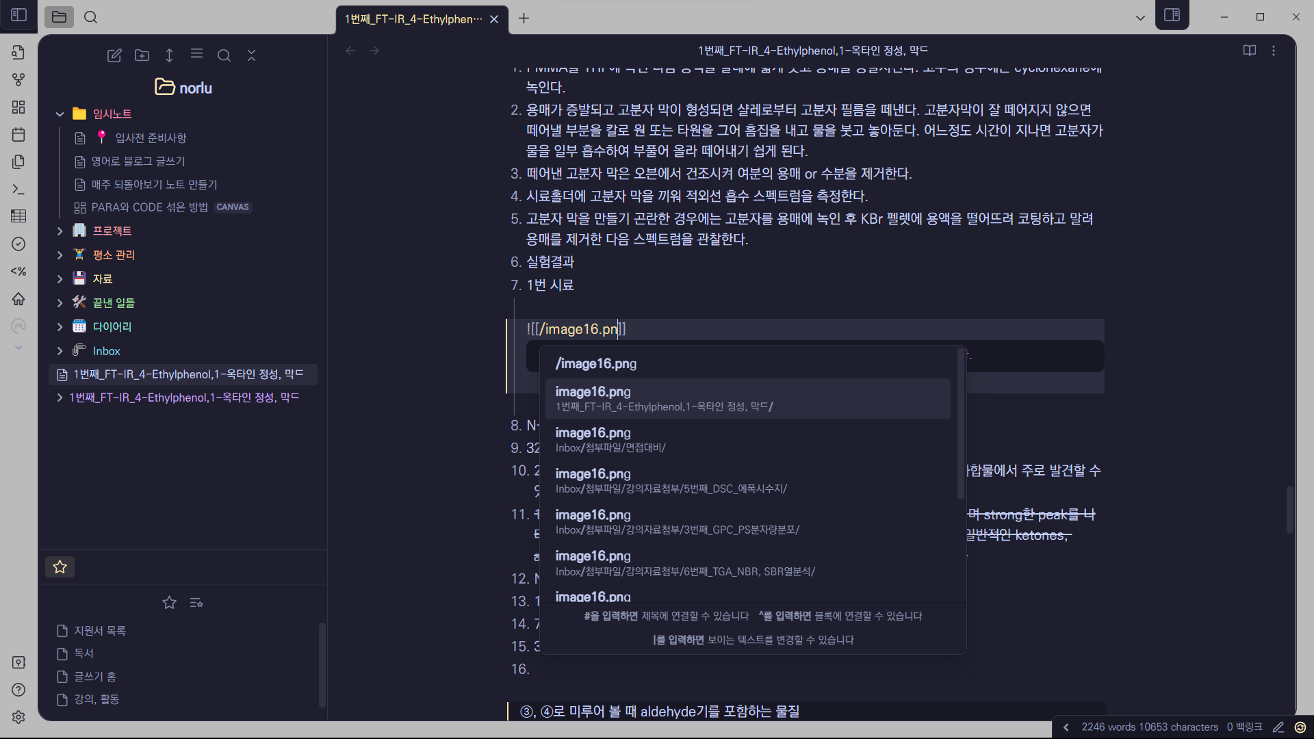The width and height of the screenshot is (1314, 739).
Task: Expand the 다이어리 folder
Action: 60,327
